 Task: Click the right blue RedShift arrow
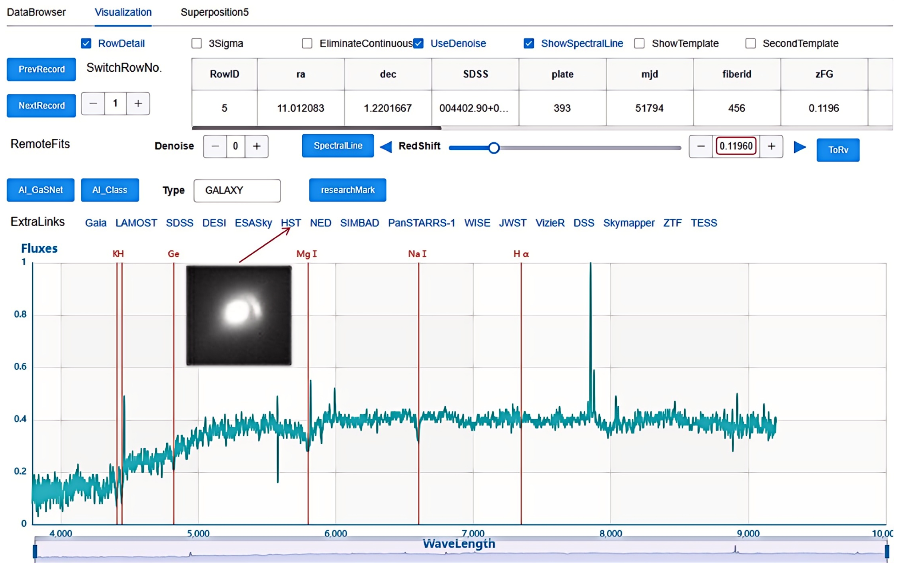(800, 147)
